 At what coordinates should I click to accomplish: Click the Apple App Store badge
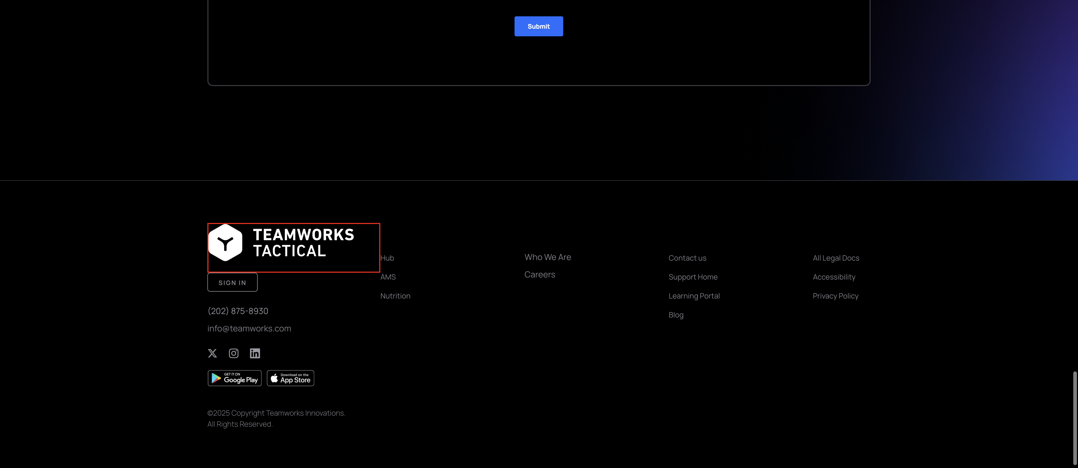pyautogui.click(x=291, y=379)
